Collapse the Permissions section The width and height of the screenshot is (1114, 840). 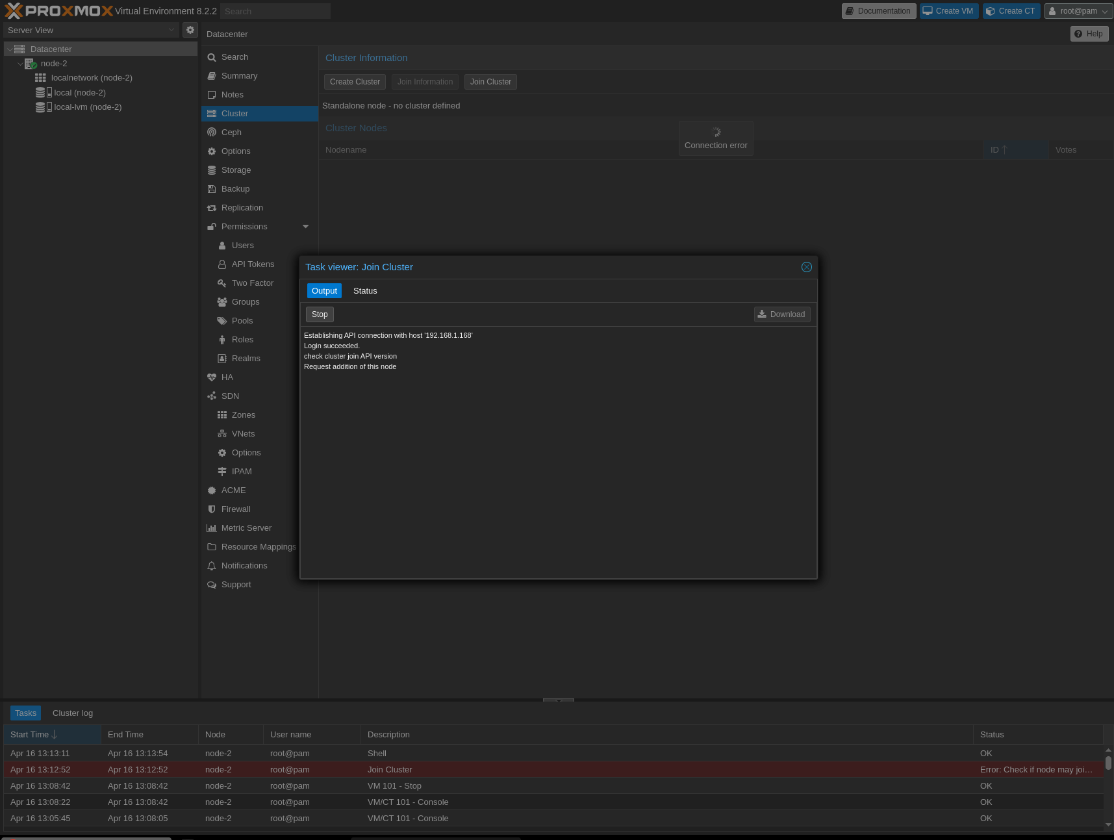[x=305, y=226]
